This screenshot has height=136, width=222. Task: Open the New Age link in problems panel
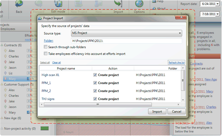click(x=211, y=79)
